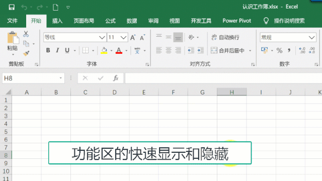This screenshot has height=181, width=322.
Task: Click the 合并后居中 merge button
Action: point(227,50)
